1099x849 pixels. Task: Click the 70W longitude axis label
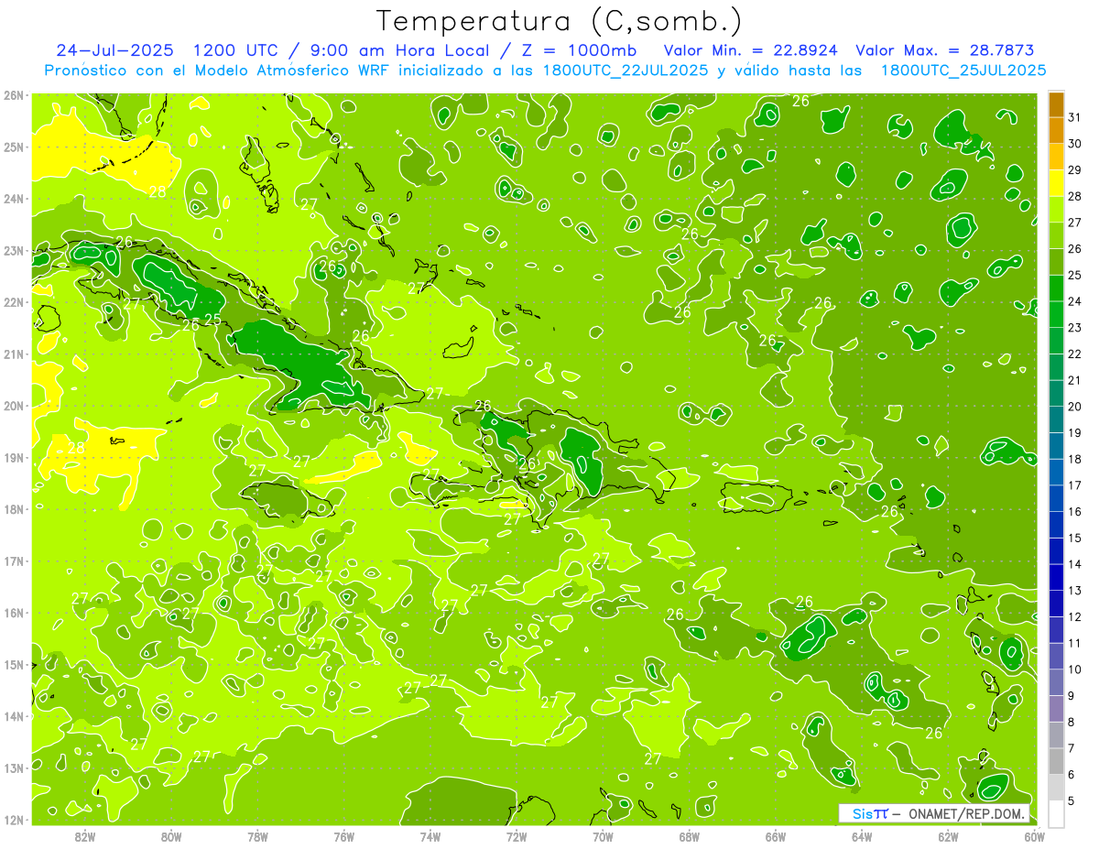603,836
